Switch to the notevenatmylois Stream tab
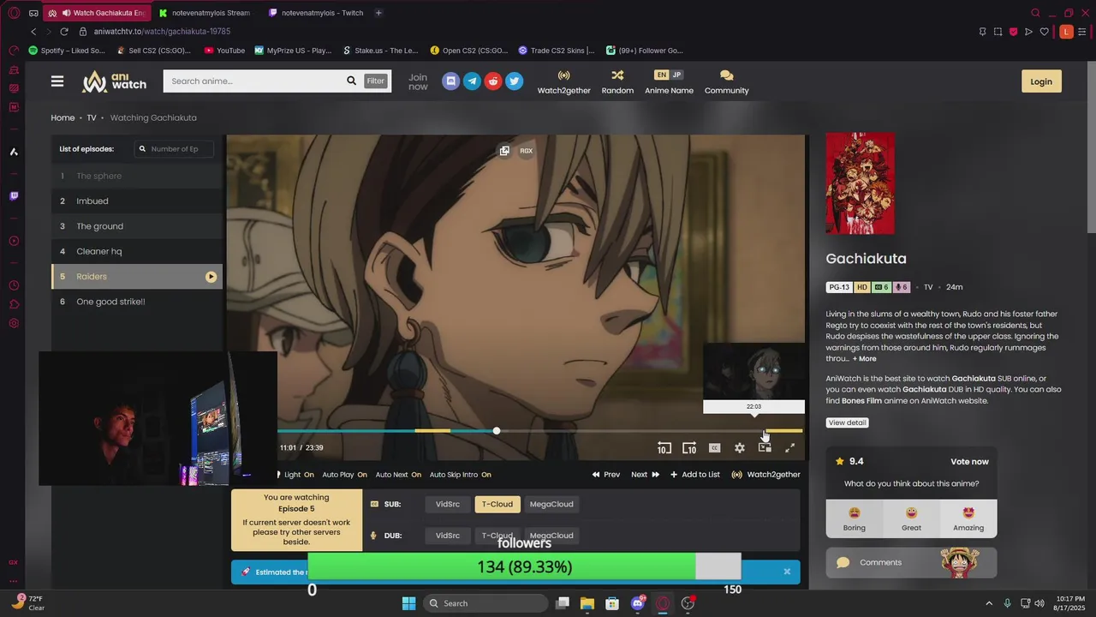The image size is (1096, 617). click(x=204, y=13)
